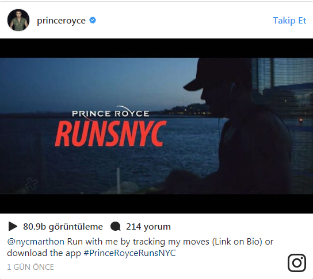Image resolution: width=313 pixels, height=279 pixels.
Task: Click the blue verified badge
Action: pyautogui.click(x=93, y=20)
